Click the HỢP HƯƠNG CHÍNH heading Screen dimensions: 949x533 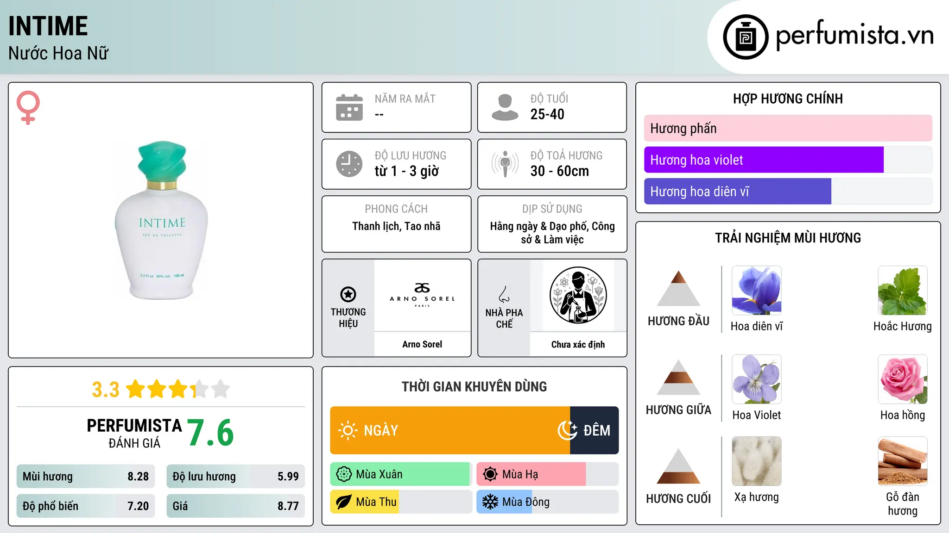pos(788,99)
